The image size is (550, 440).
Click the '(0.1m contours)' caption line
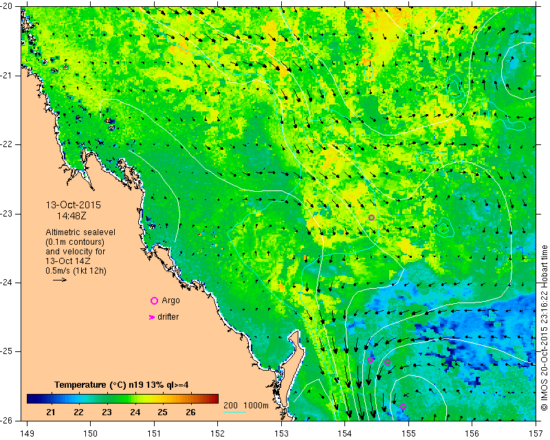75,242
